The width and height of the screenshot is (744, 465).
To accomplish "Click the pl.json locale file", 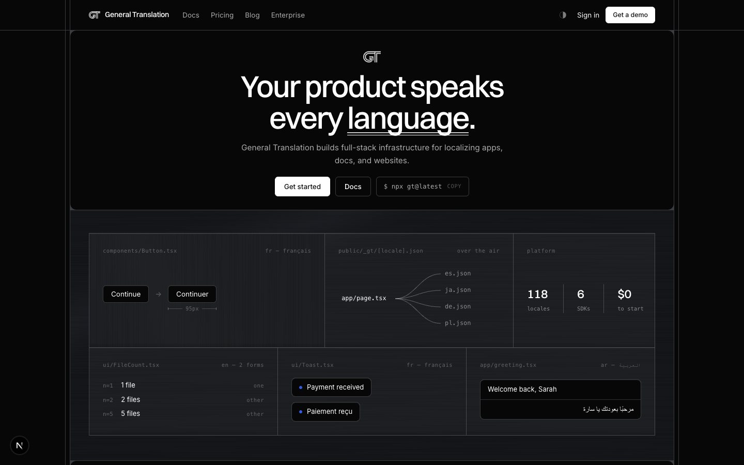I will pos(458,323).
